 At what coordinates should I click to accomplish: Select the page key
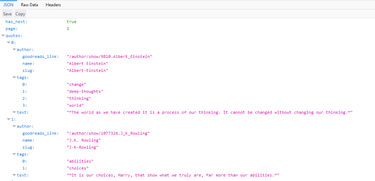point(12,28)
